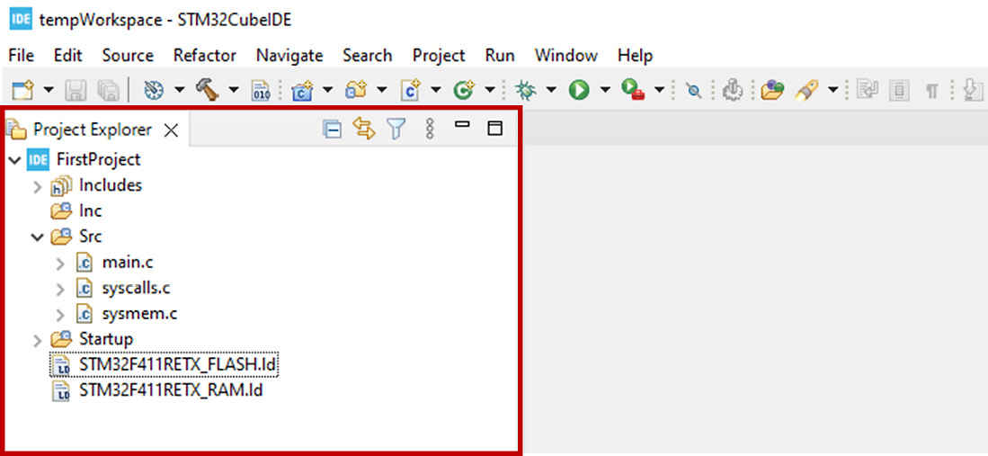Image resolution: width=988 pixels, height=456 pixels.
Task: Click the Build hammer icon
Action: coord(207,90)
